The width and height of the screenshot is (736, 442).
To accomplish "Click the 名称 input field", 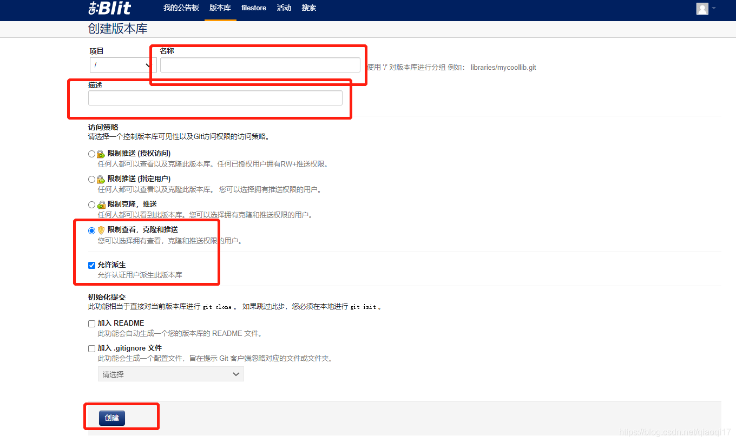I will click(260, 64).
